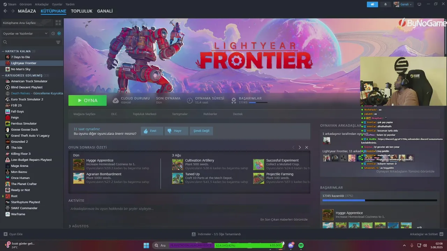The width and height of the screenshot is (447, 251).
Task: Open the collections grid view icon
Action: (x=58, y=23)
